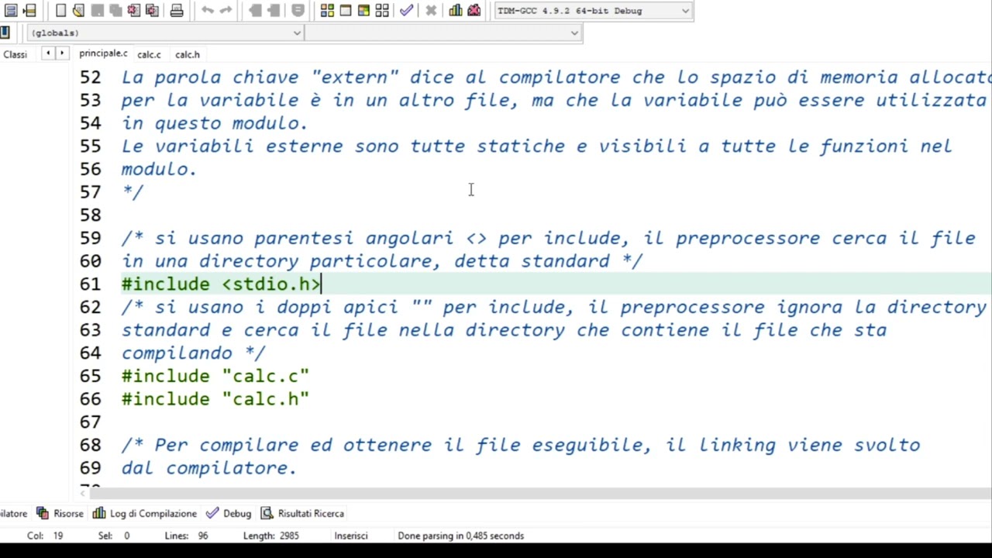Switch to the calc.c editor tab

pyautogui.click(x=149, y=54)
